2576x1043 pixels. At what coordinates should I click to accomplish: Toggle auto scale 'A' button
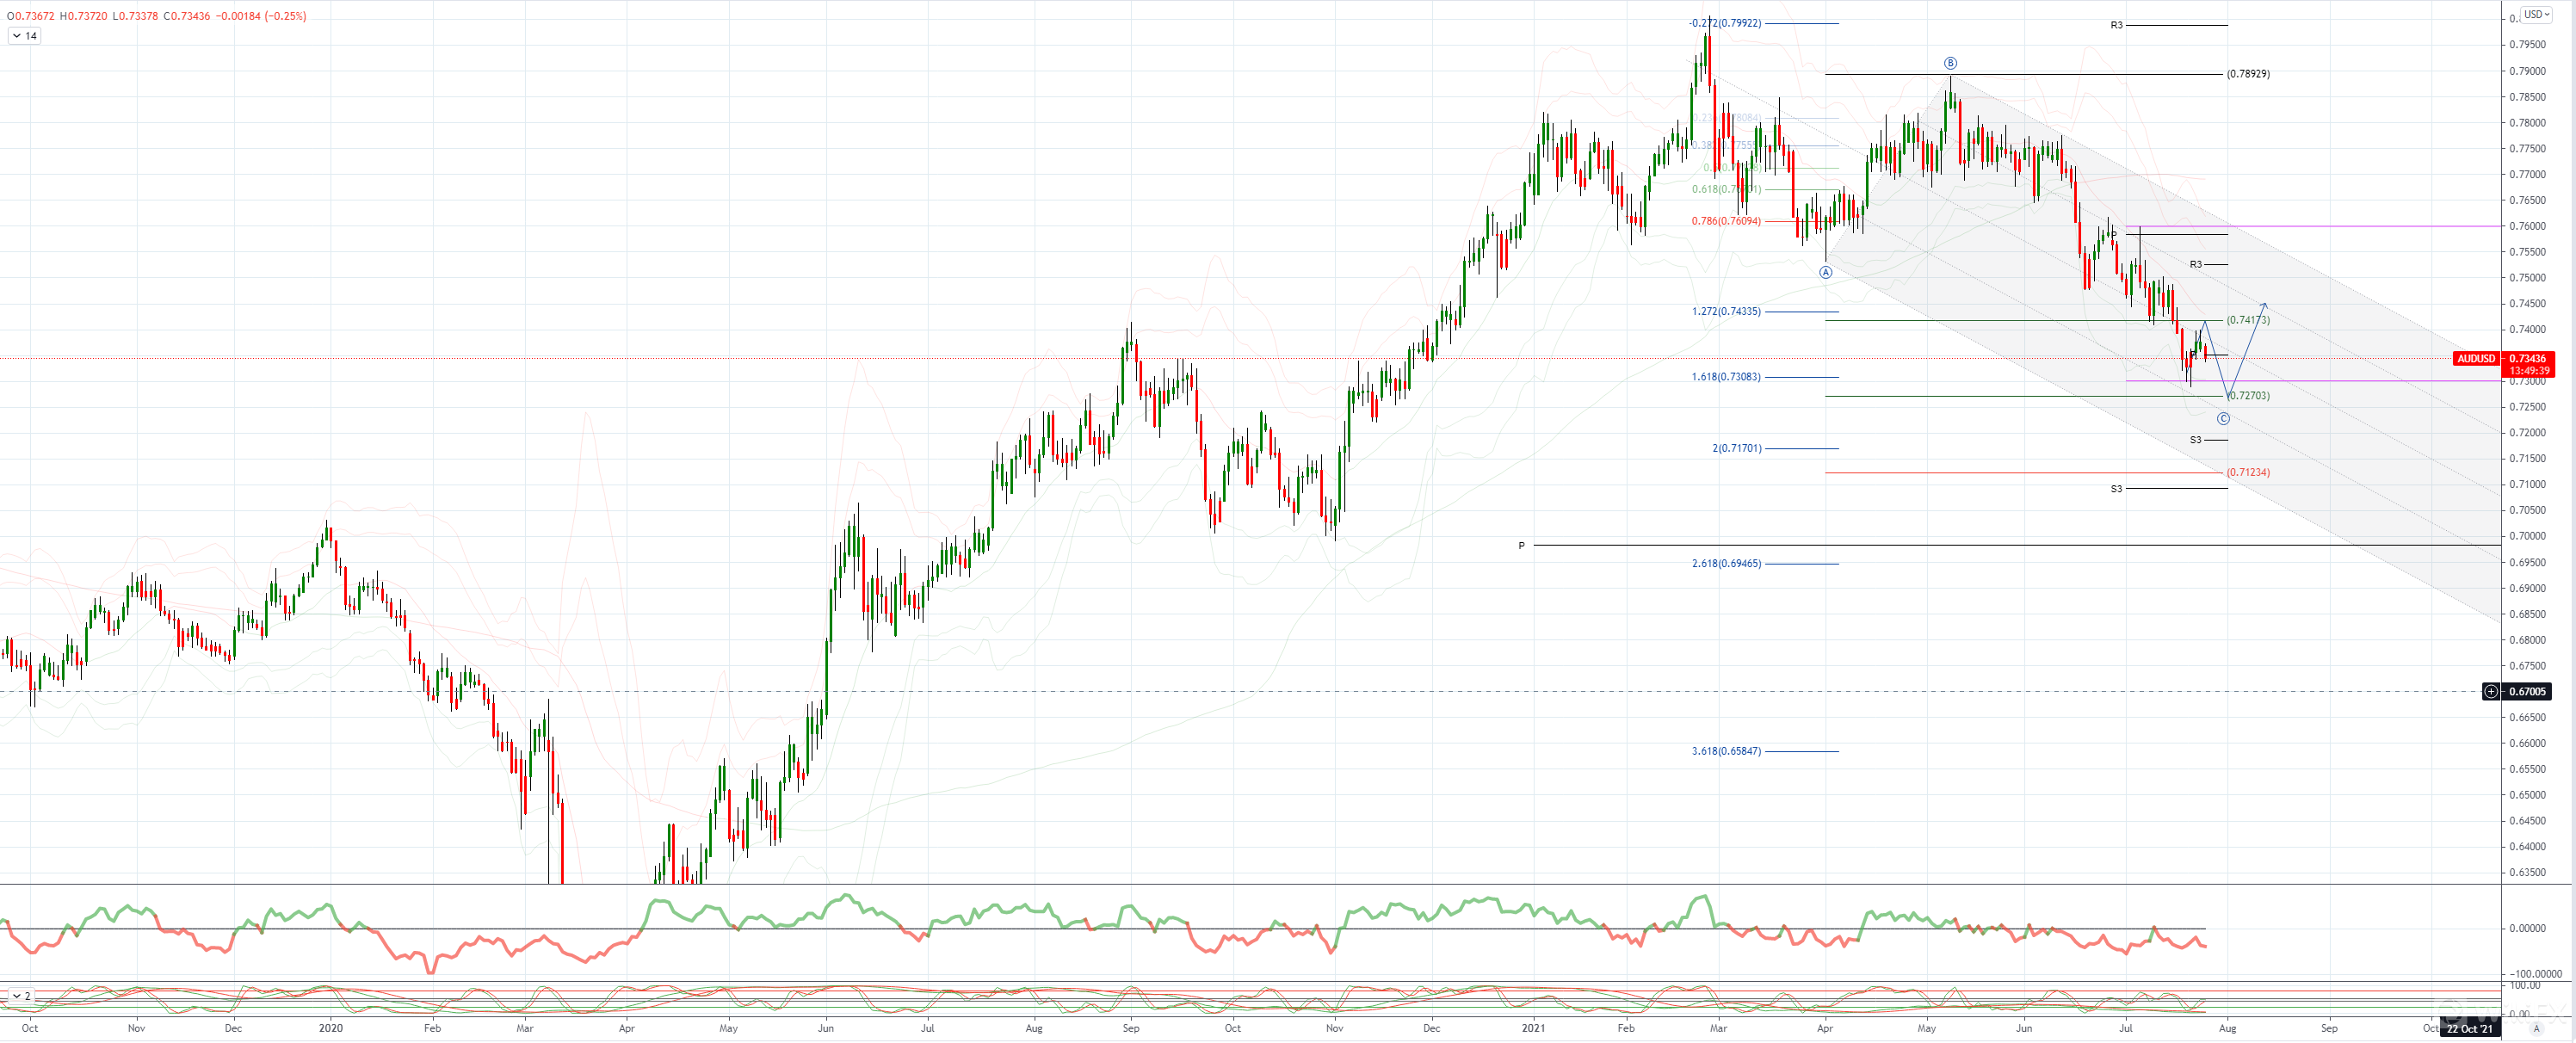pyautogui.click(x=2536, y=1029)
